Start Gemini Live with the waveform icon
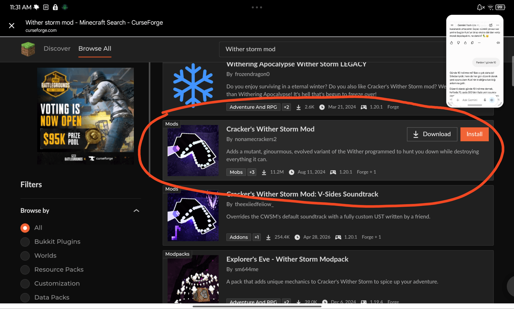This screenshot has width=514, height=309. coord(492,100)
